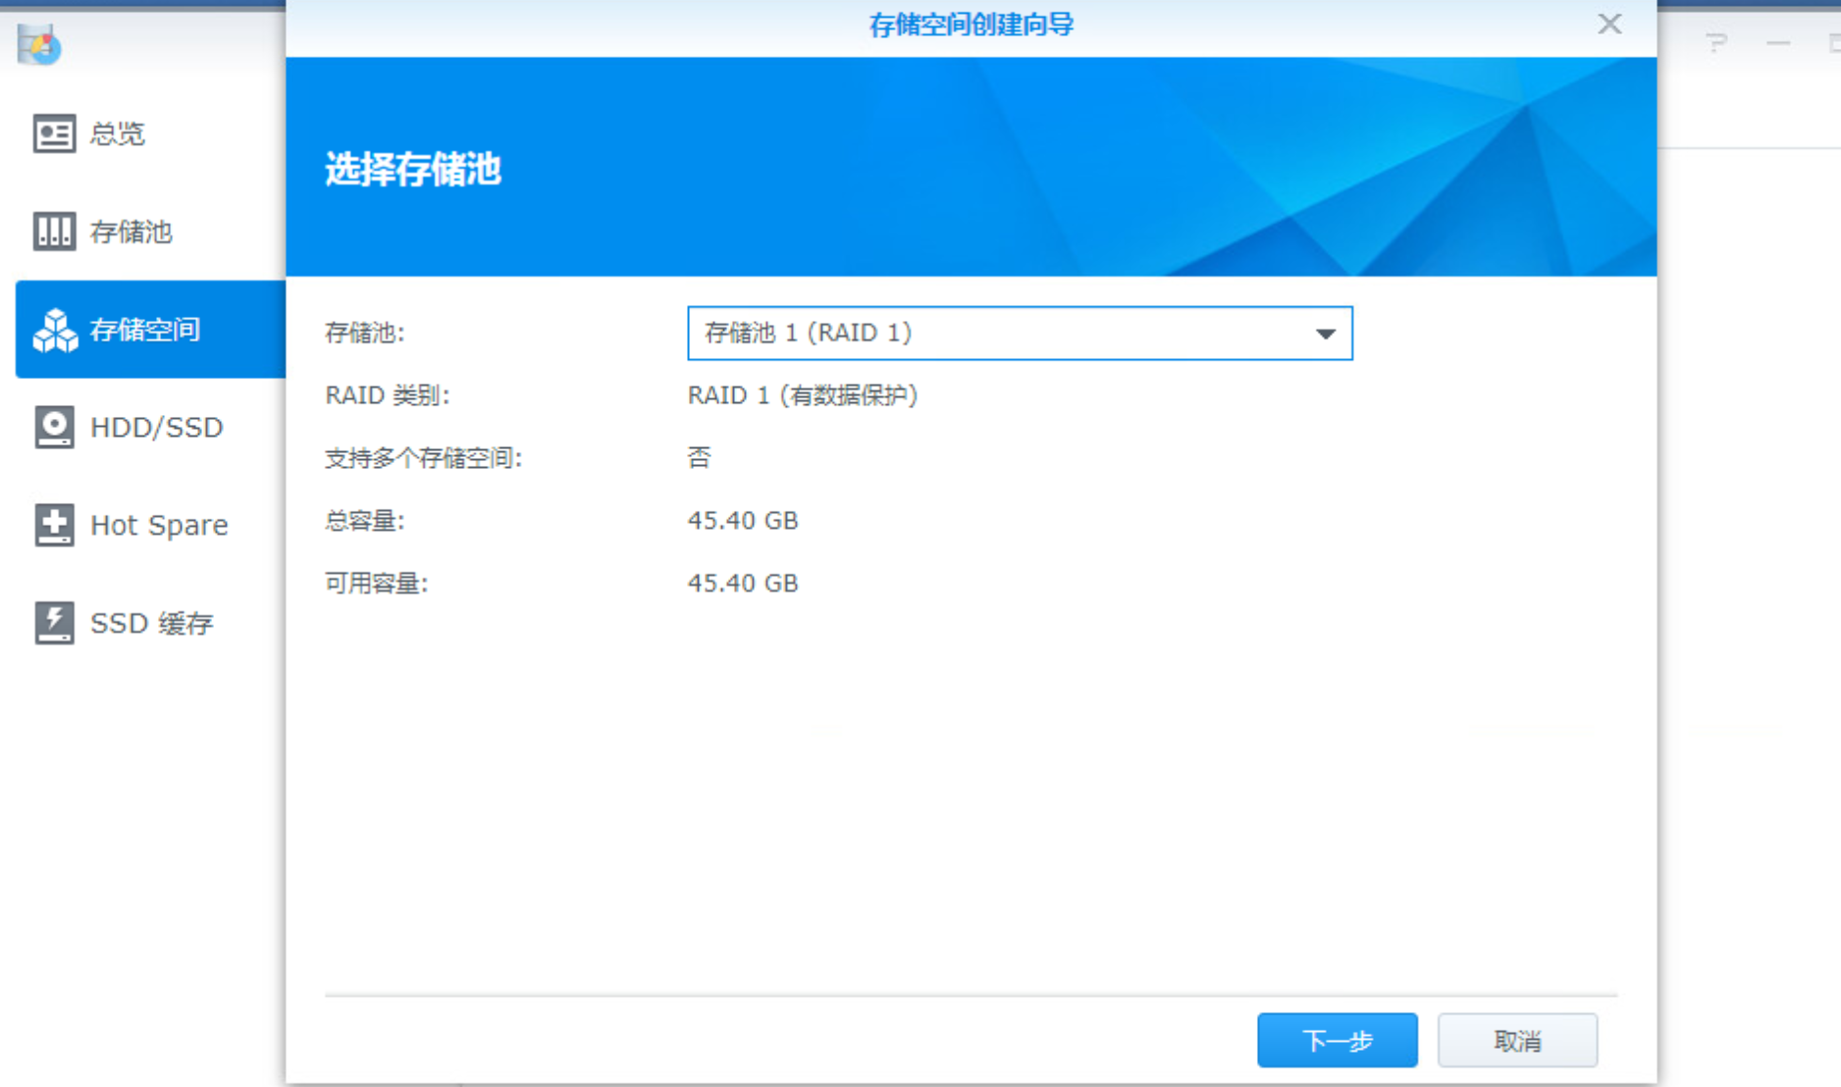Expand the 存储池 dropdown arrow

(x=1325, y=334)
